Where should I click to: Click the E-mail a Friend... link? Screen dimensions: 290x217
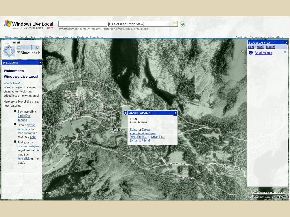pyautogui.click(x=141, y=140)
